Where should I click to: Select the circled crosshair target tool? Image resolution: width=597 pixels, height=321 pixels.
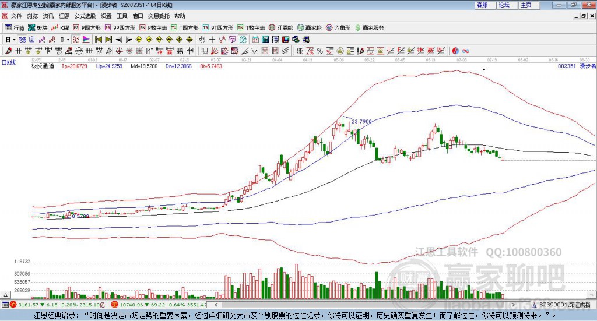[119, 51]
